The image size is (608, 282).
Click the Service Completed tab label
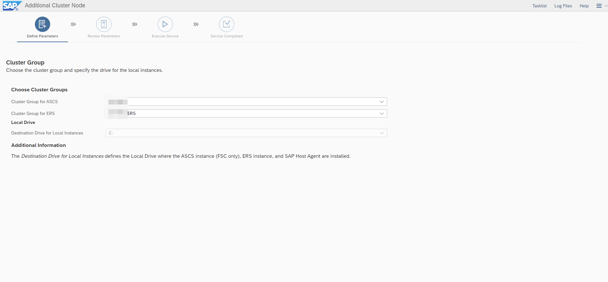[x=227, y=36]
